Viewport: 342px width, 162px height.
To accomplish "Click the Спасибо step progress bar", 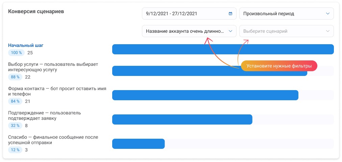I will 138,144.
